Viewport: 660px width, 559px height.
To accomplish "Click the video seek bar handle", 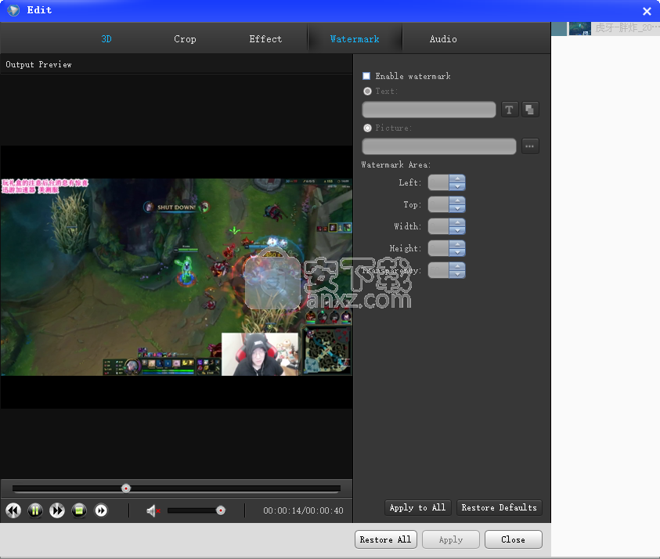I will [126, 489].
